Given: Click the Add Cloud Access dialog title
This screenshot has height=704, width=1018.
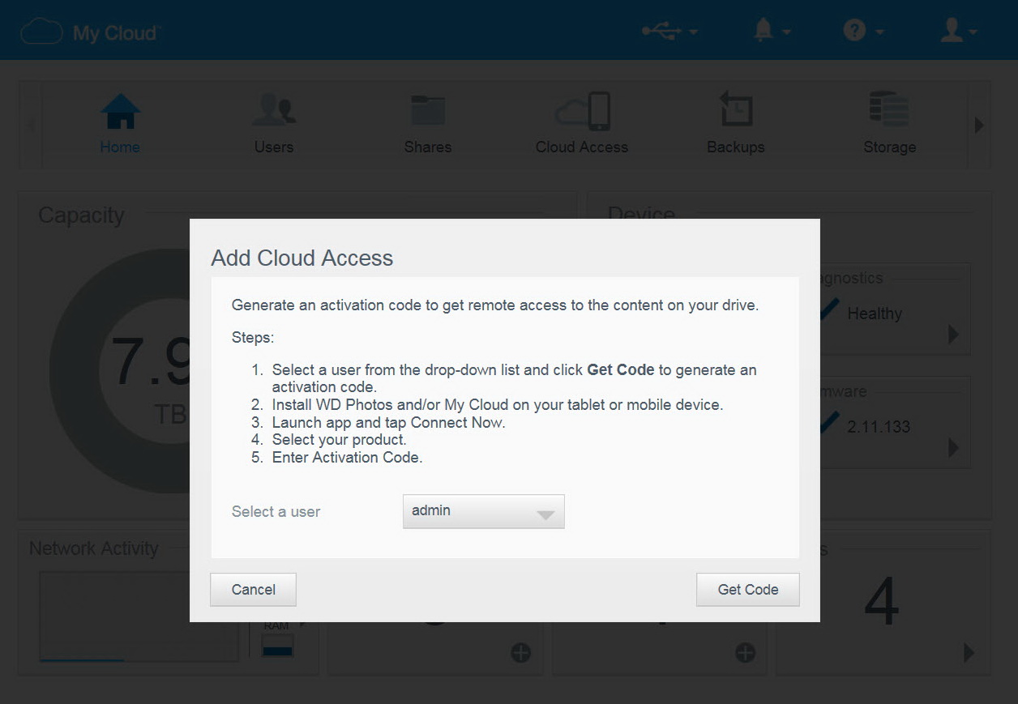Looking at the screenshot, I should point(302,258).
